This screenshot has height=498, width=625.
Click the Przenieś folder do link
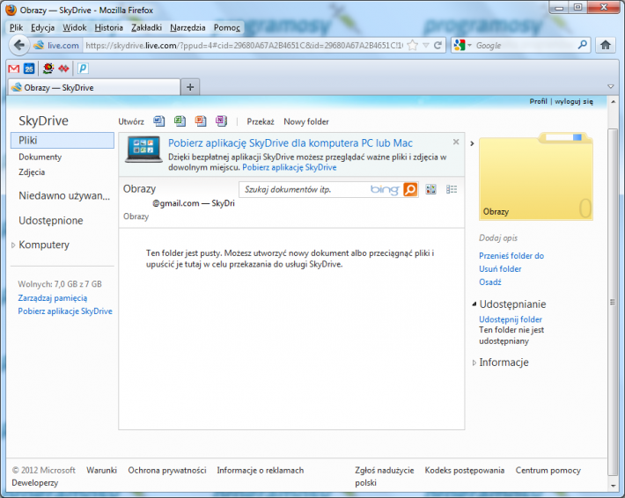pyautogui.click(x=511, y=256)
